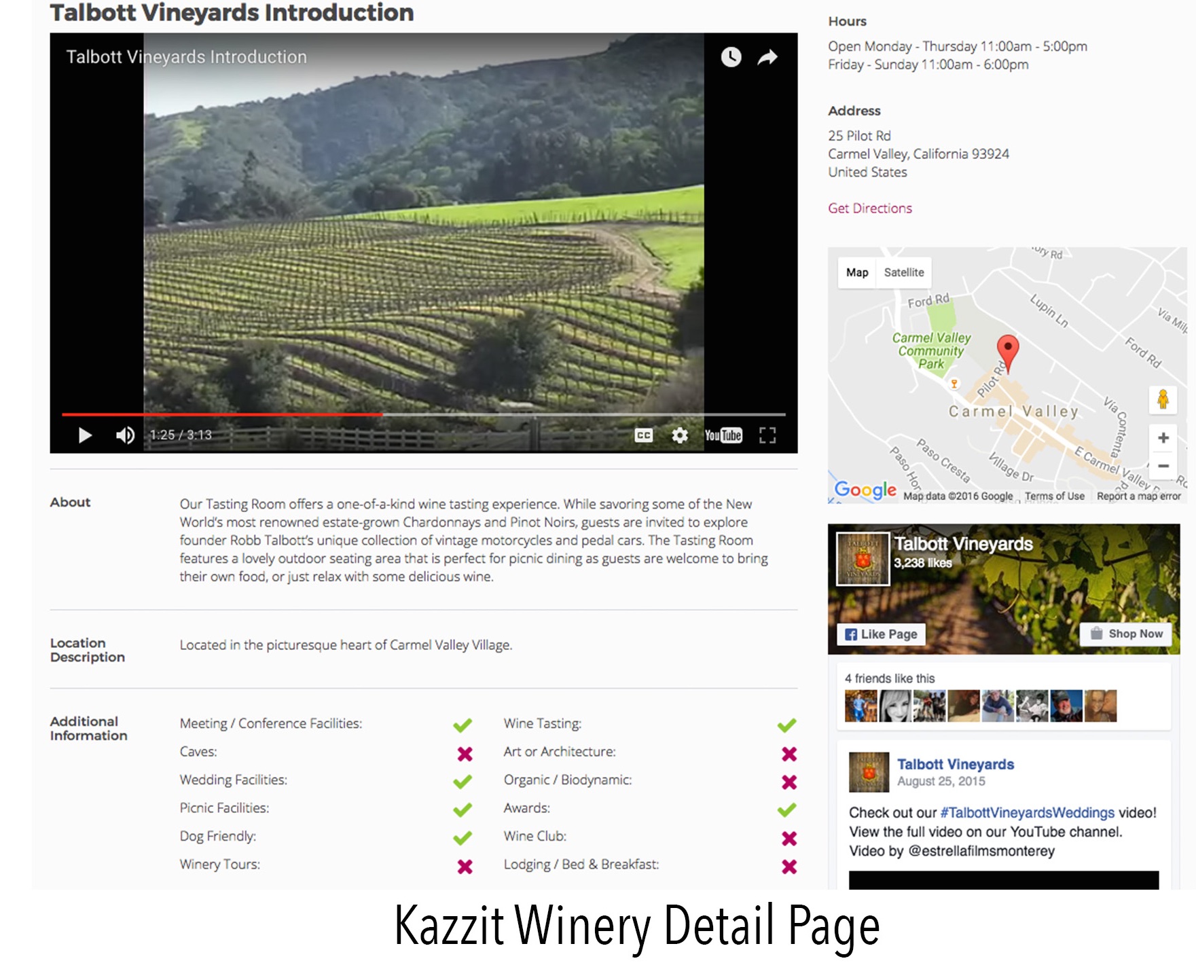The height and width of the screenshot is (963, 1196).
Task: Open Talbott Vineyards Facebook profile logo
Action: (x=863, y=559)
